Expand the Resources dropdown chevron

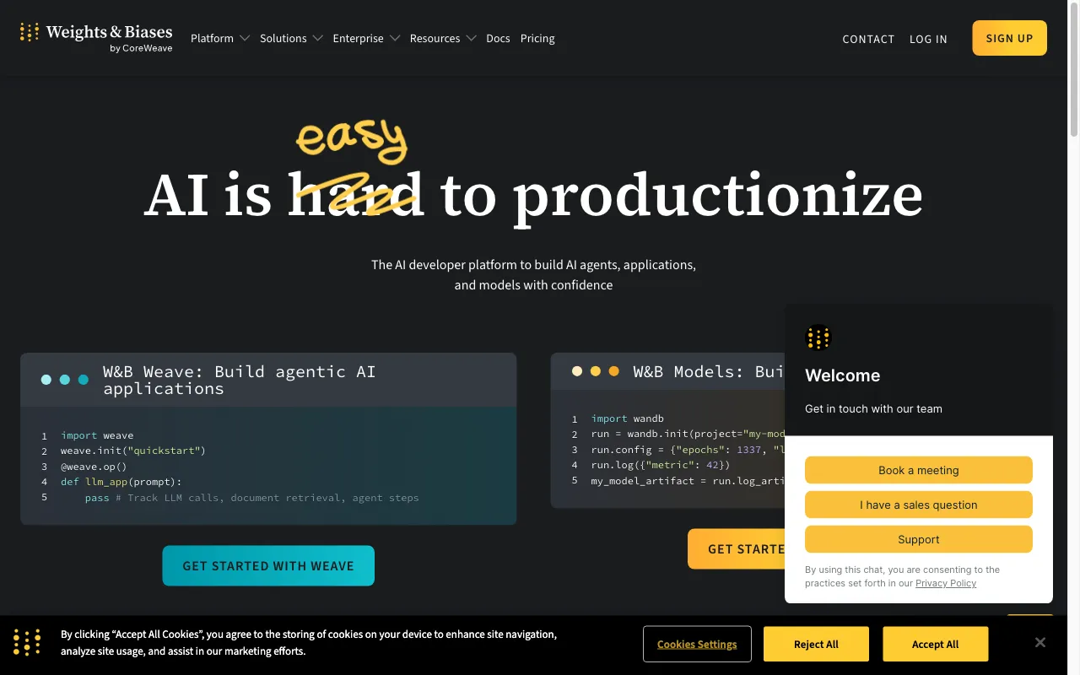coord(471,39)
